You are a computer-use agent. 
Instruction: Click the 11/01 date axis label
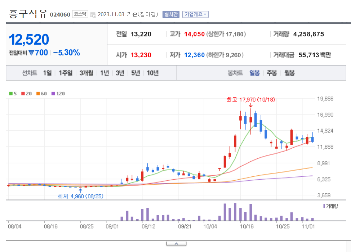(x=308, y=226)
